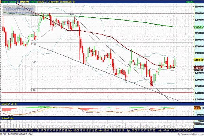Open the http://professional.teletrader.com footer link
The image size is (204, 136).
(x=190, y=134)
